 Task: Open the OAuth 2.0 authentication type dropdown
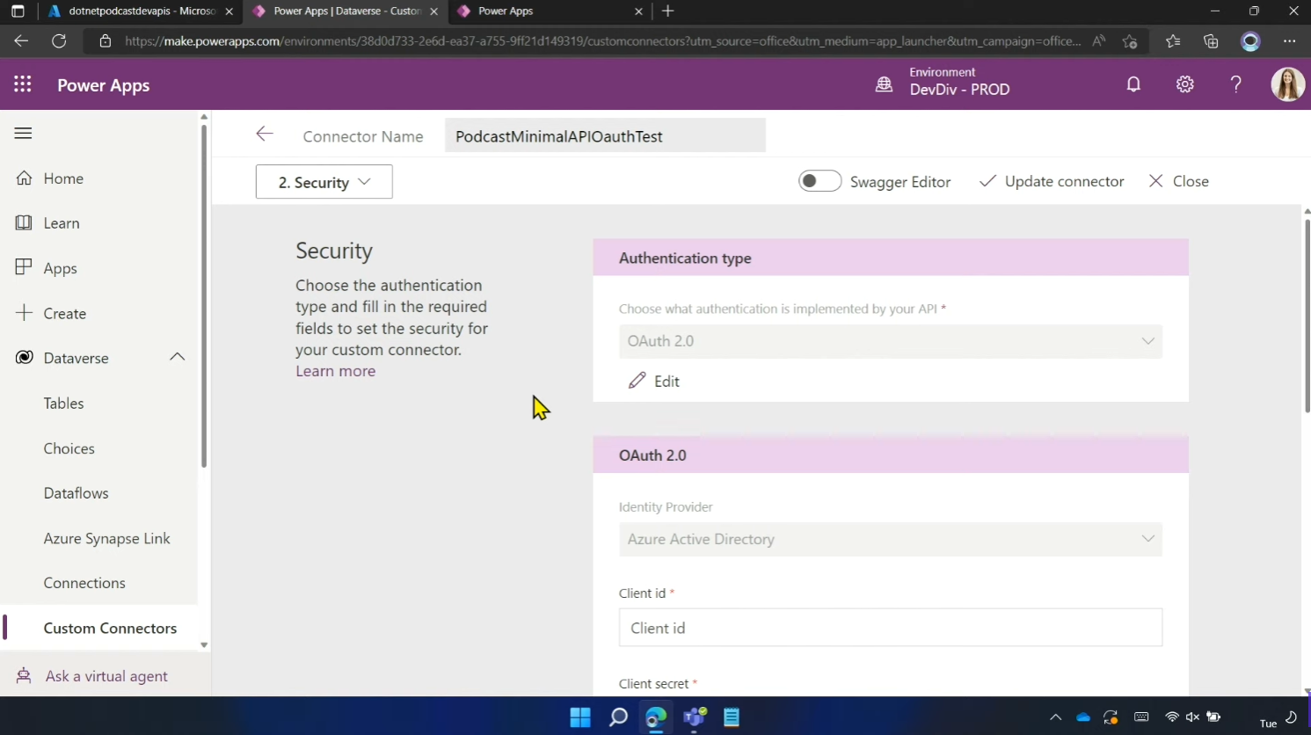coord(890,341)
